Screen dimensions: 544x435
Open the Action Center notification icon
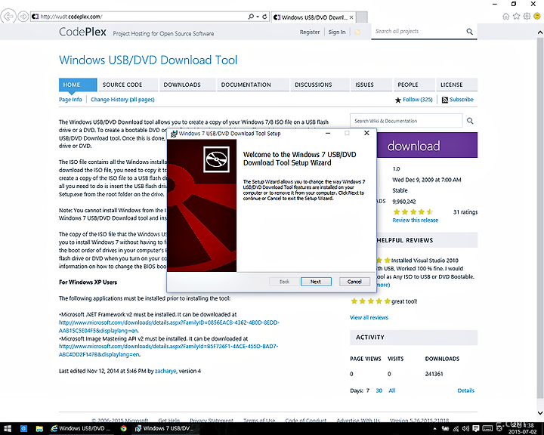pyautogui.click(x=476, y=429)
